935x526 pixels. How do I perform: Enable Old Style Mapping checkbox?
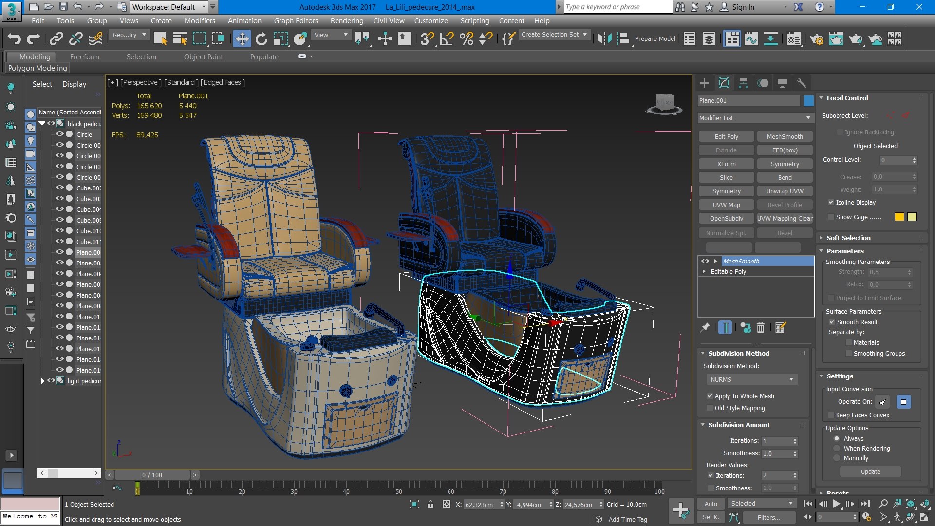[x=710, y=408]
